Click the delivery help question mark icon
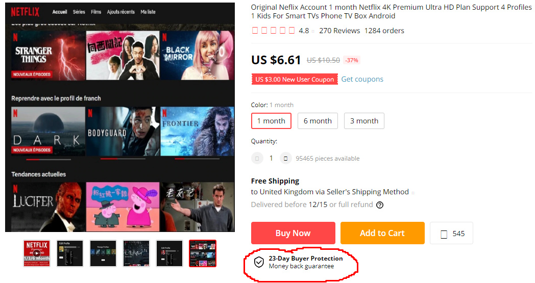This screenshot has width=535, height=283. [380, 205]
